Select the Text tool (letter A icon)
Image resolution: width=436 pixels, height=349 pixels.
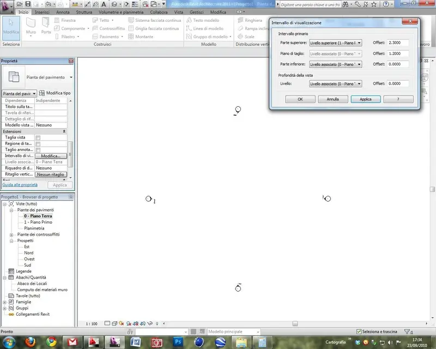[104, 4]
